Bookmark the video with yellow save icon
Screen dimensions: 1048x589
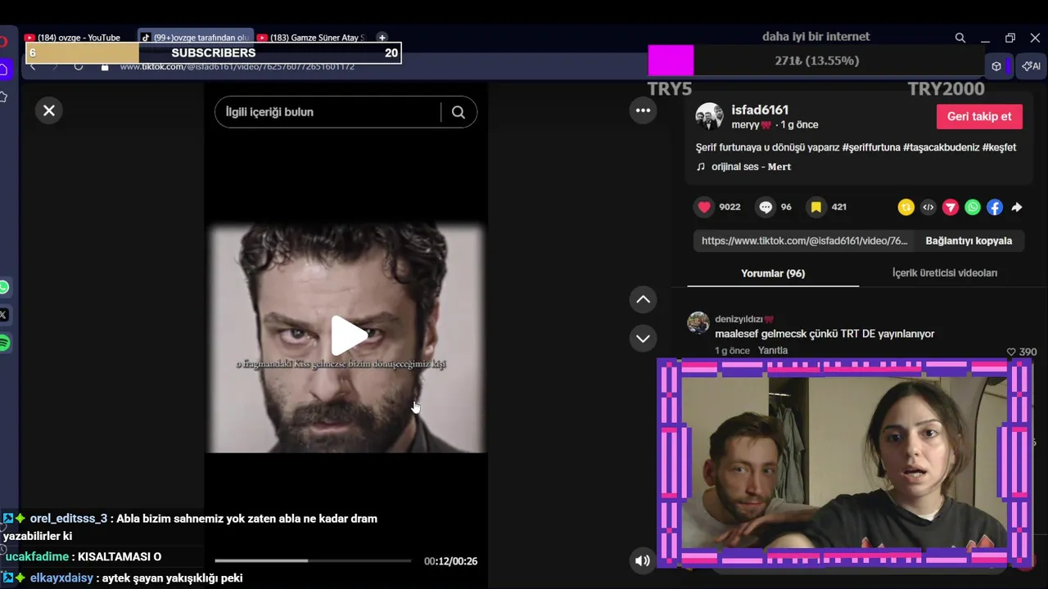click(816, 207)
